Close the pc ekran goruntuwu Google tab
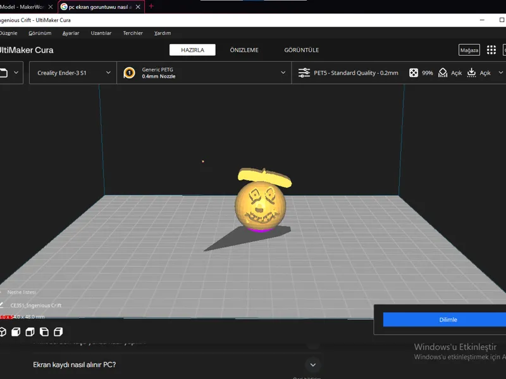506x379 pixels. coord(138,7)
